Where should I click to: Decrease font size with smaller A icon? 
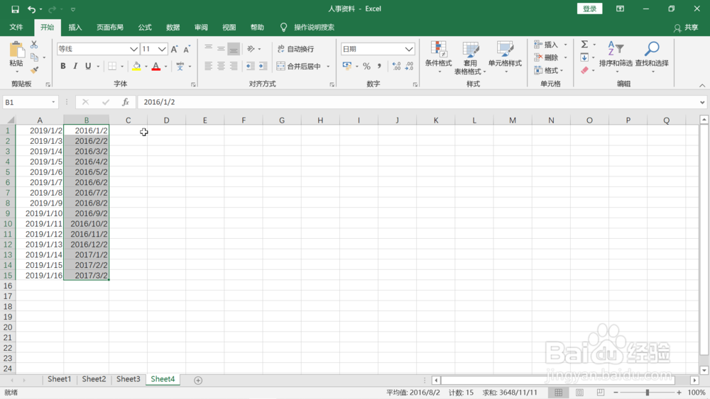pos(187,49)
